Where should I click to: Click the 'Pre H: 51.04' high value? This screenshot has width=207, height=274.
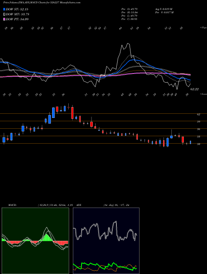point(129,12)
